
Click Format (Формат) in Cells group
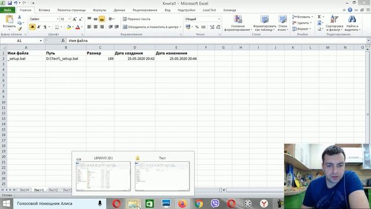[301, 29]
